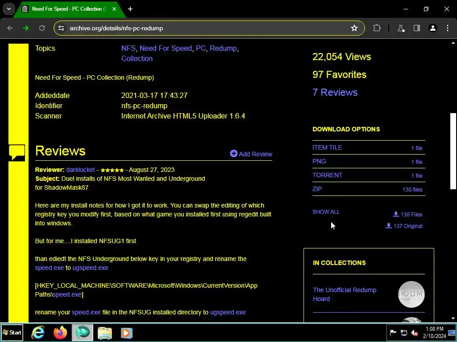Viewport: 457px width, 342px height.
Task: Click the page vertical scrollbar thumb
Action: (x=453, y=151)
